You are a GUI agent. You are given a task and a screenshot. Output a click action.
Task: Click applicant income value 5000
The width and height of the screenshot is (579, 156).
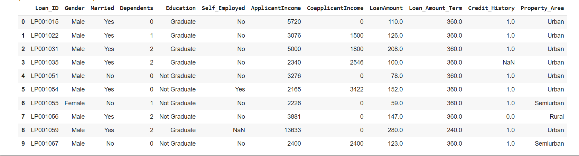click(x=294, y=49)
